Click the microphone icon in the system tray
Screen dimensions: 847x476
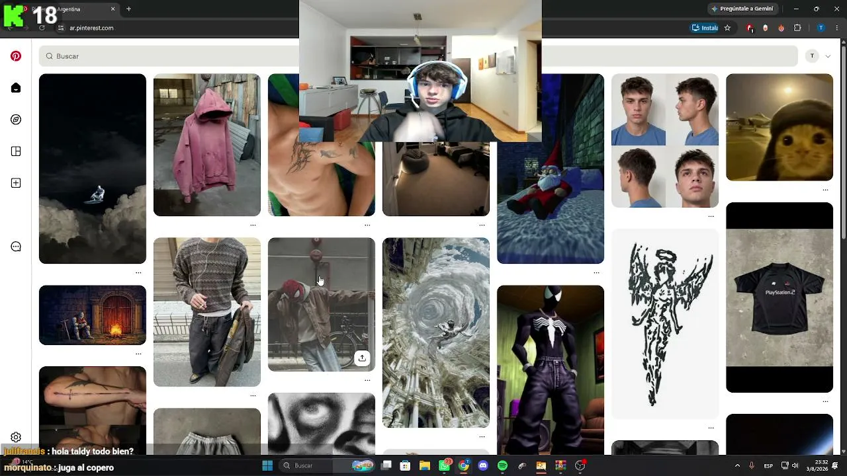tap(751, 465)
